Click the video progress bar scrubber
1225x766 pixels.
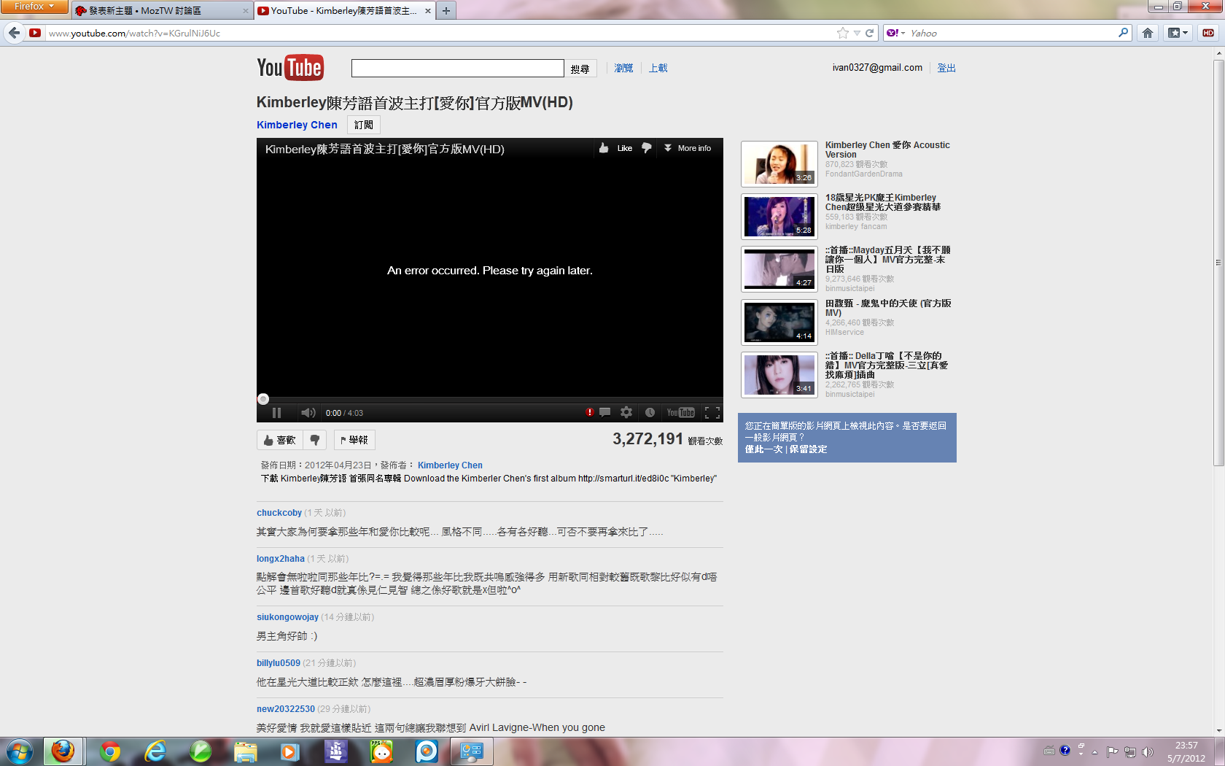[263, 399]
